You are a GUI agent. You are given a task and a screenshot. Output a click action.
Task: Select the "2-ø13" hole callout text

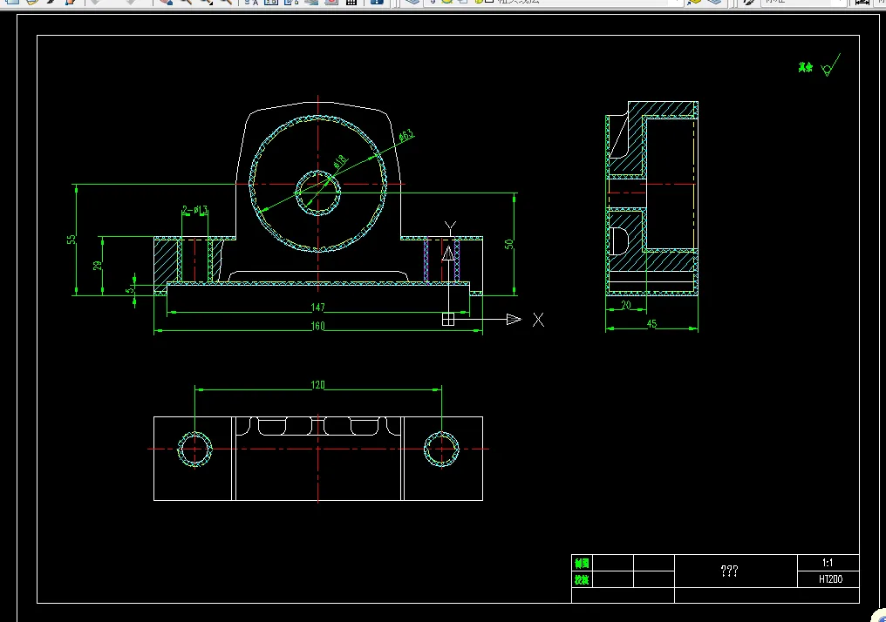195,210
